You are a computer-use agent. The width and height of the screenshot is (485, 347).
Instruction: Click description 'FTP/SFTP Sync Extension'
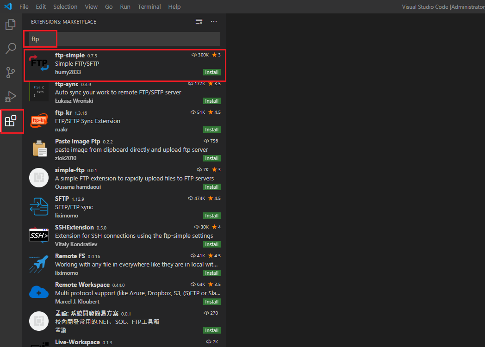pyautogui.click(x=87, y=121)
